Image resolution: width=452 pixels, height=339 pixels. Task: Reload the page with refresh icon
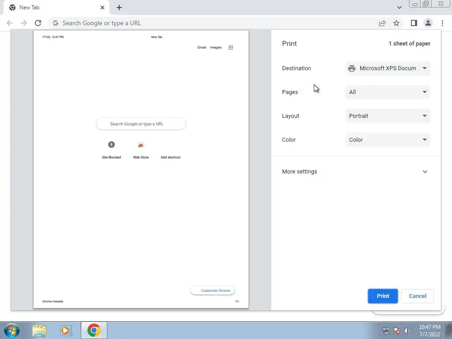point(38,23)
